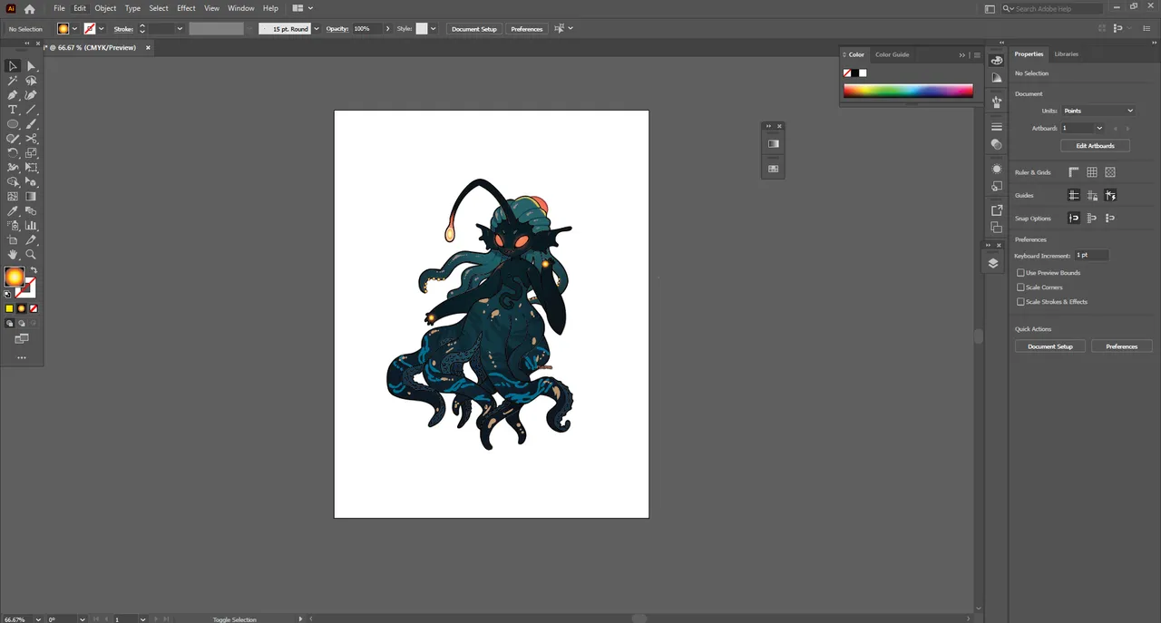The height and width of the screenshot is (623, 1161).
Task: Open the stroke weight dropdown
Action: 180,29
